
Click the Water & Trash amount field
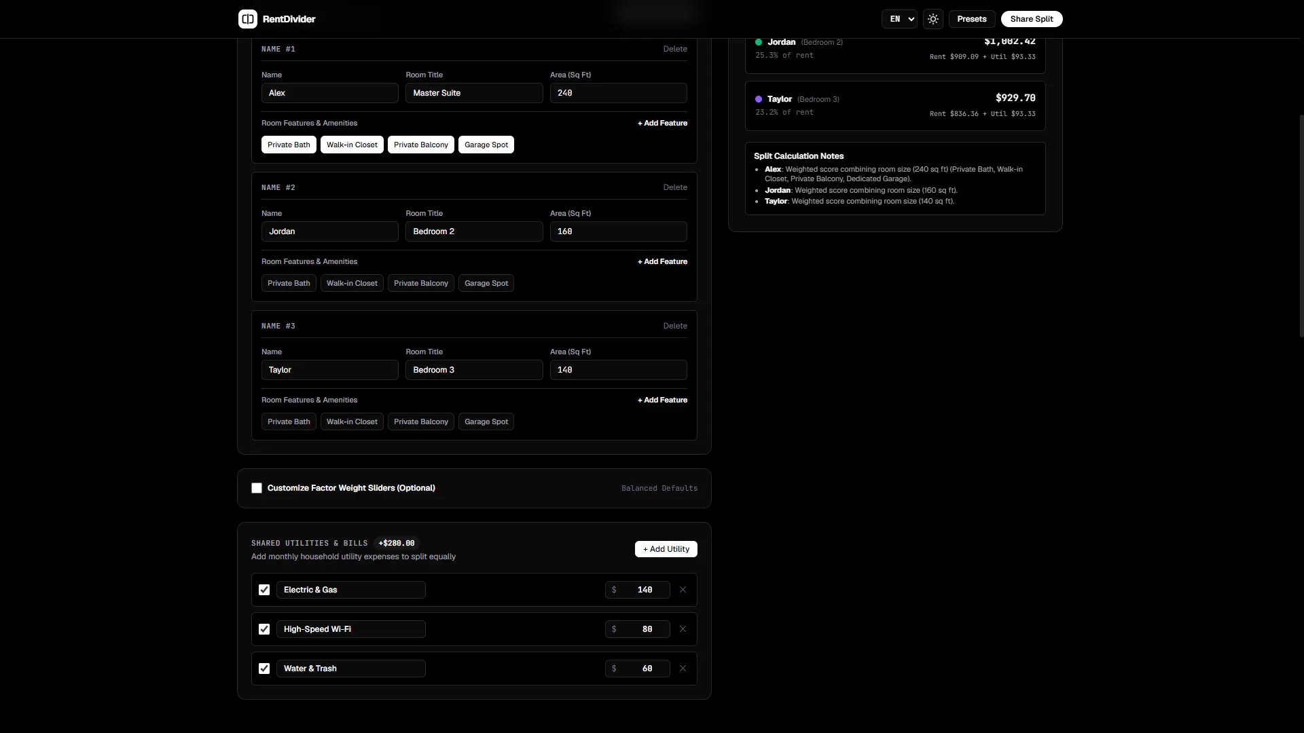[x=638, y=669]
